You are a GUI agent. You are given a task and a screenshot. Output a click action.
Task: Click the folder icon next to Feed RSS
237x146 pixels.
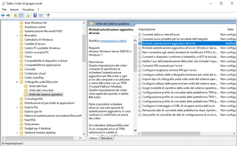[x=21, y=120]
